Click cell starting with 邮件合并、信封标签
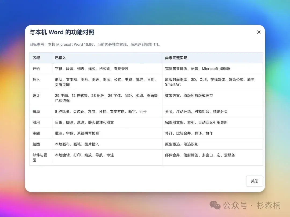 (x=213, y=158)
